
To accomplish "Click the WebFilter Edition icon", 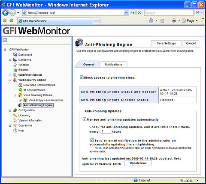I will (x=15, y=75).
